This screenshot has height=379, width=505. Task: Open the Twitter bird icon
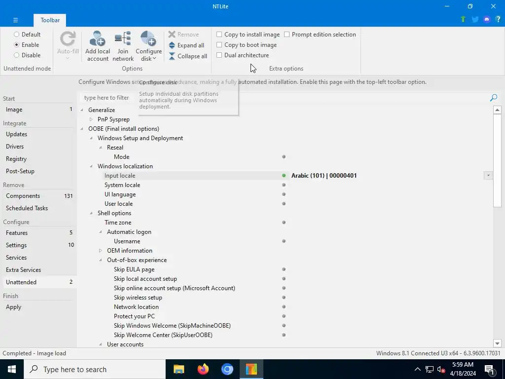tap(475, 19)
